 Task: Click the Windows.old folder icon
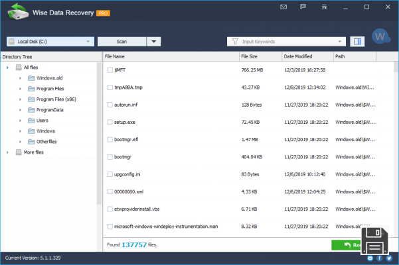(x=31, y=78)
